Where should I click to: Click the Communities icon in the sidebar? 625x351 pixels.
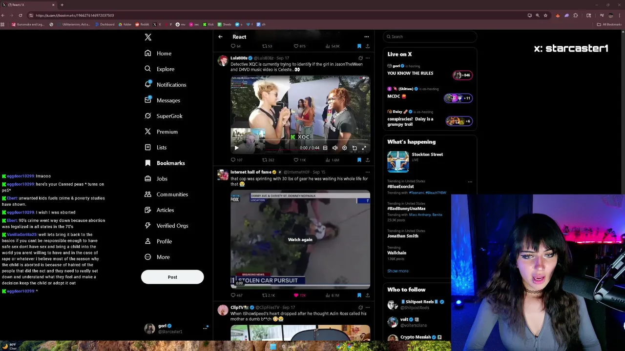tap(147, 194)
